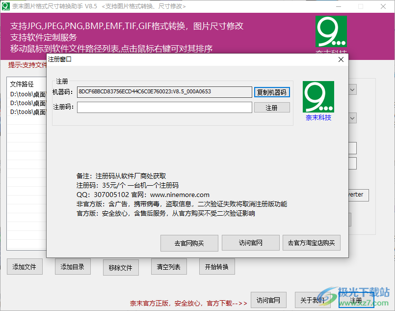Click 清空列表 button

click(169, 267)
